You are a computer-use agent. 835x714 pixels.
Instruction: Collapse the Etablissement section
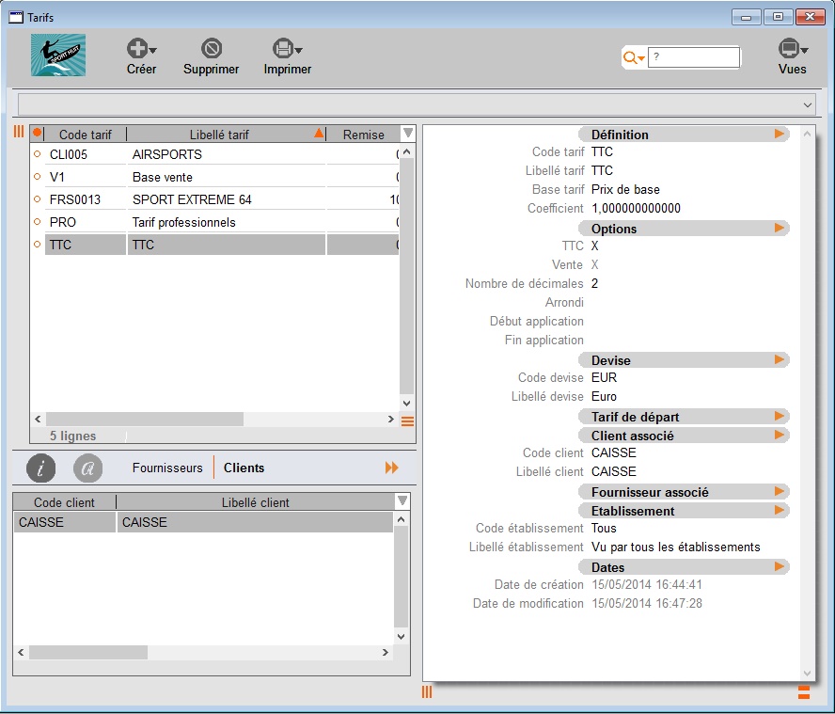click(780, 510)
